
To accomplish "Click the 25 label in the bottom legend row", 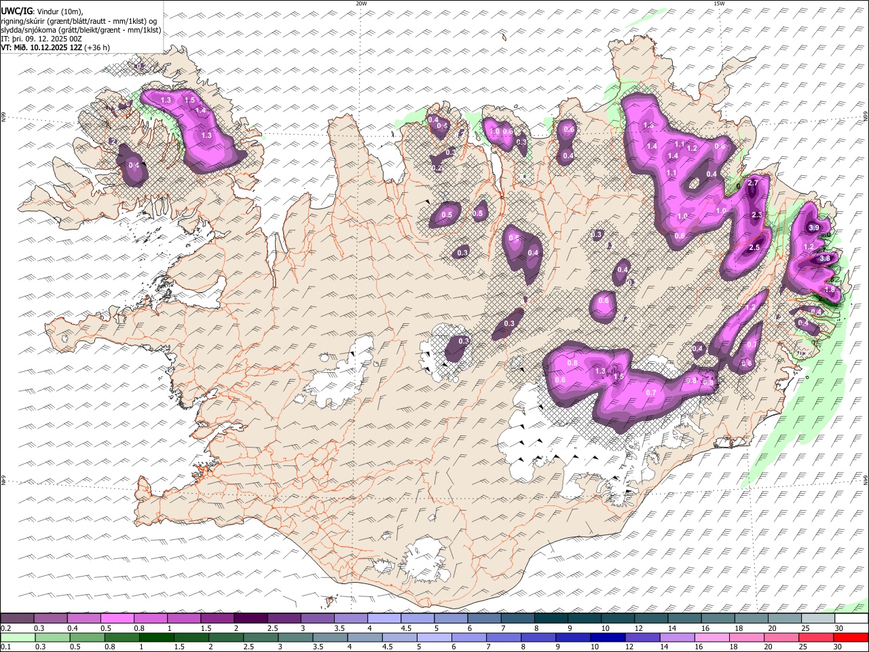I will coord(802,647).
